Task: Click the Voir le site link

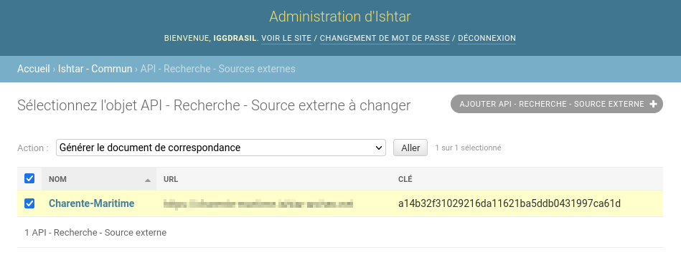Action: click(x=286, y=38)
